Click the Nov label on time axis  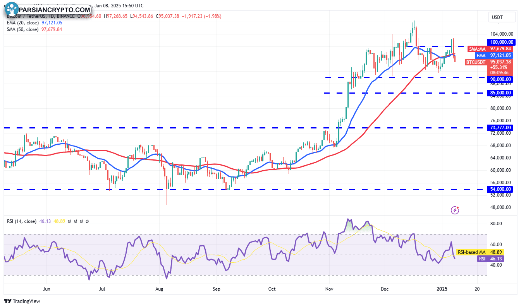click(x=329, y=289)
